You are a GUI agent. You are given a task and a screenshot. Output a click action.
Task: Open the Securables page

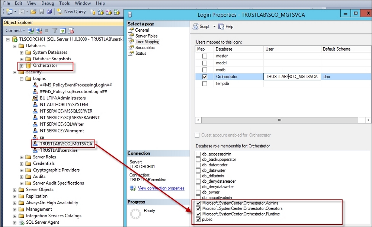click(x=145, y=48)
